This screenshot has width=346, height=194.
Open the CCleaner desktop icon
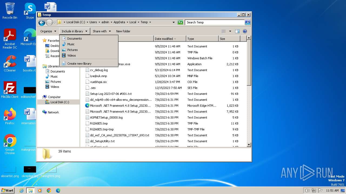click(x=10, y=64)
